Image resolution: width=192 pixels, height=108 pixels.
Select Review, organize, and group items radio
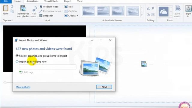17,56
